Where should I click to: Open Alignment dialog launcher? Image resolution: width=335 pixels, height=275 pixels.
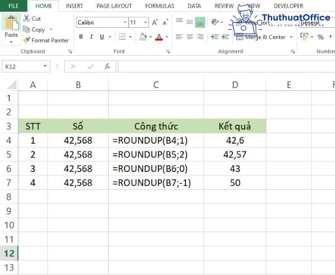pyautogui.click(x=293, y=52)
